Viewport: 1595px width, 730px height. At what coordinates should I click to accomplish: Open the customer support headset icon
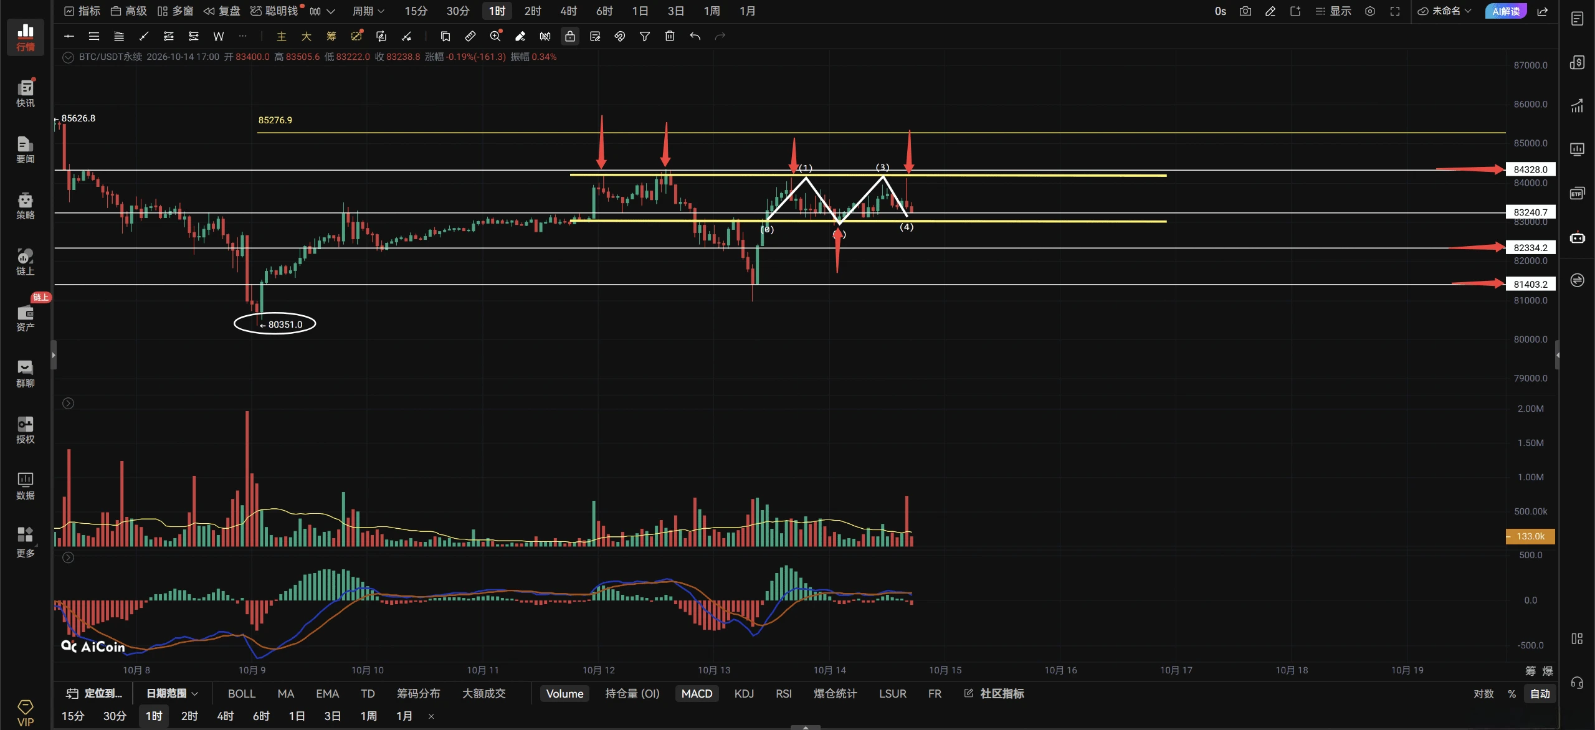[x=1577, y=683]
